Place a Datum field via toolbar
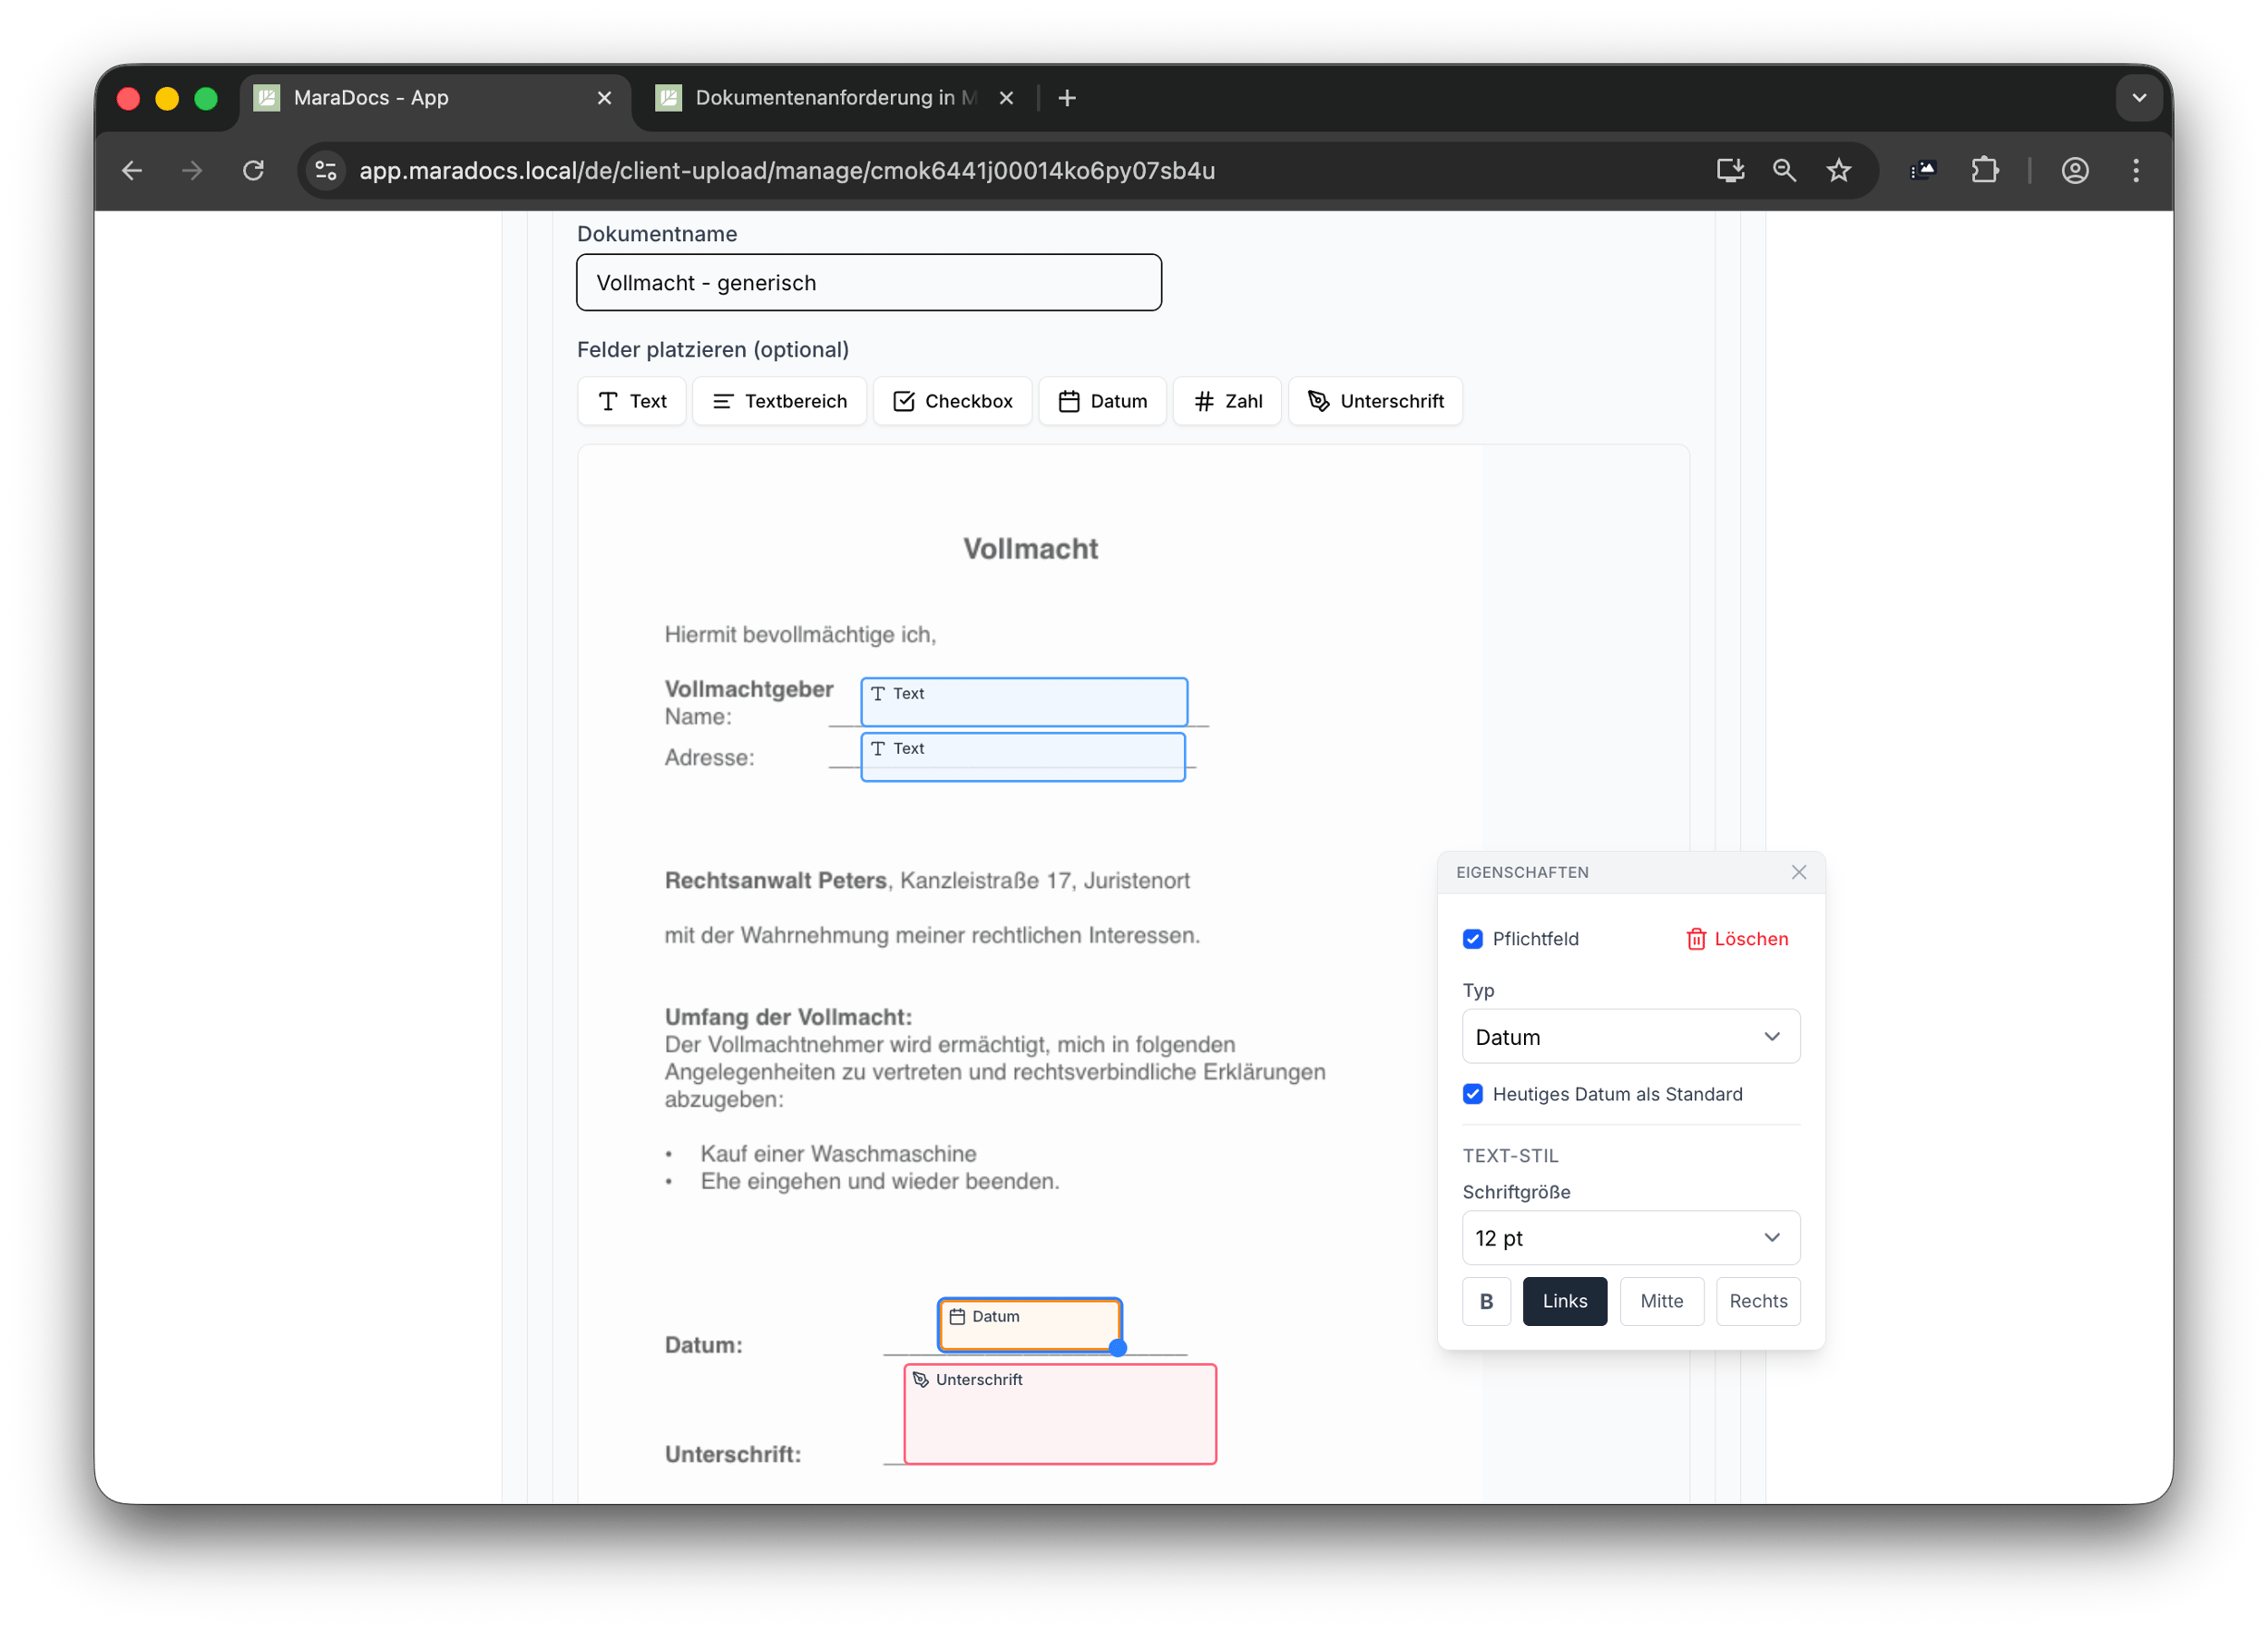 (x=1102, y=401)
